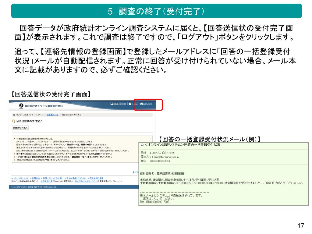Click the ログイン breadcrumb text
Image resolution: width=312 pixels, height=234 pixels.
tap(40, 115)
